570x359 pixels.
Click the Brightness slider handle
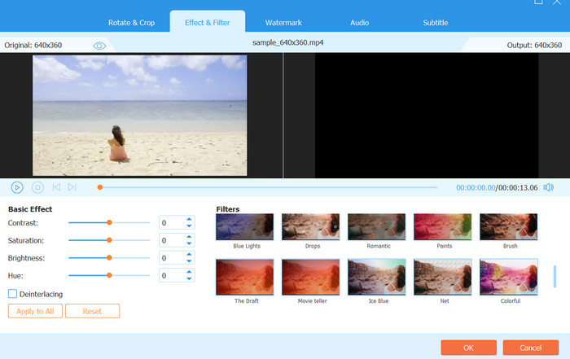point(109,258)
